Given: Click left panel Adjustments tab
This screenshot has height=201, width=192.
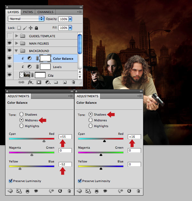Looking at the screenshot, I should (x=18, y=96).
